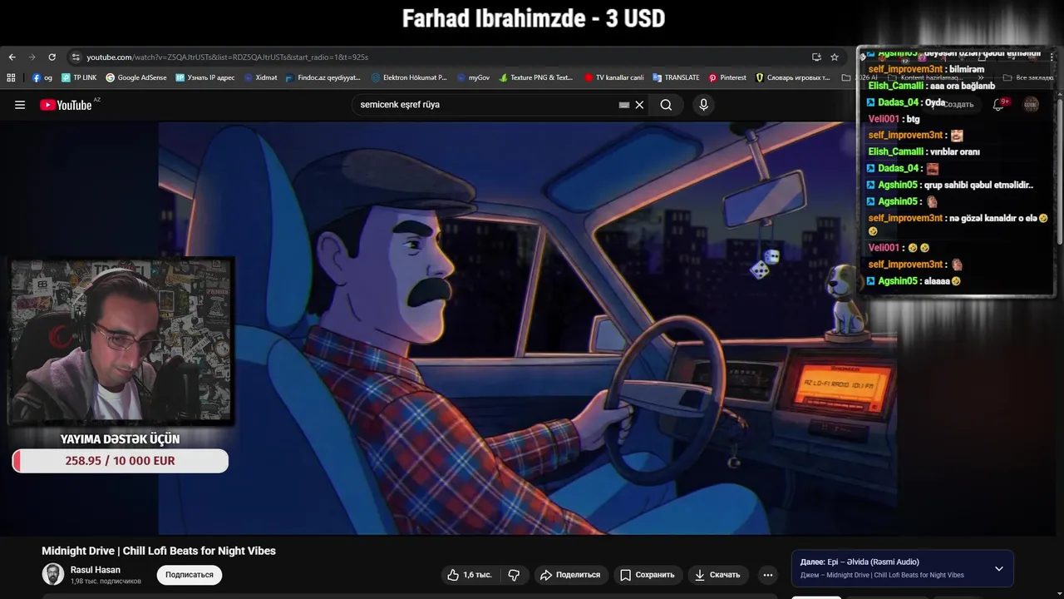Open the browser apps grid icon
This screenshot has width=1064, height=599.
(11, 77)
